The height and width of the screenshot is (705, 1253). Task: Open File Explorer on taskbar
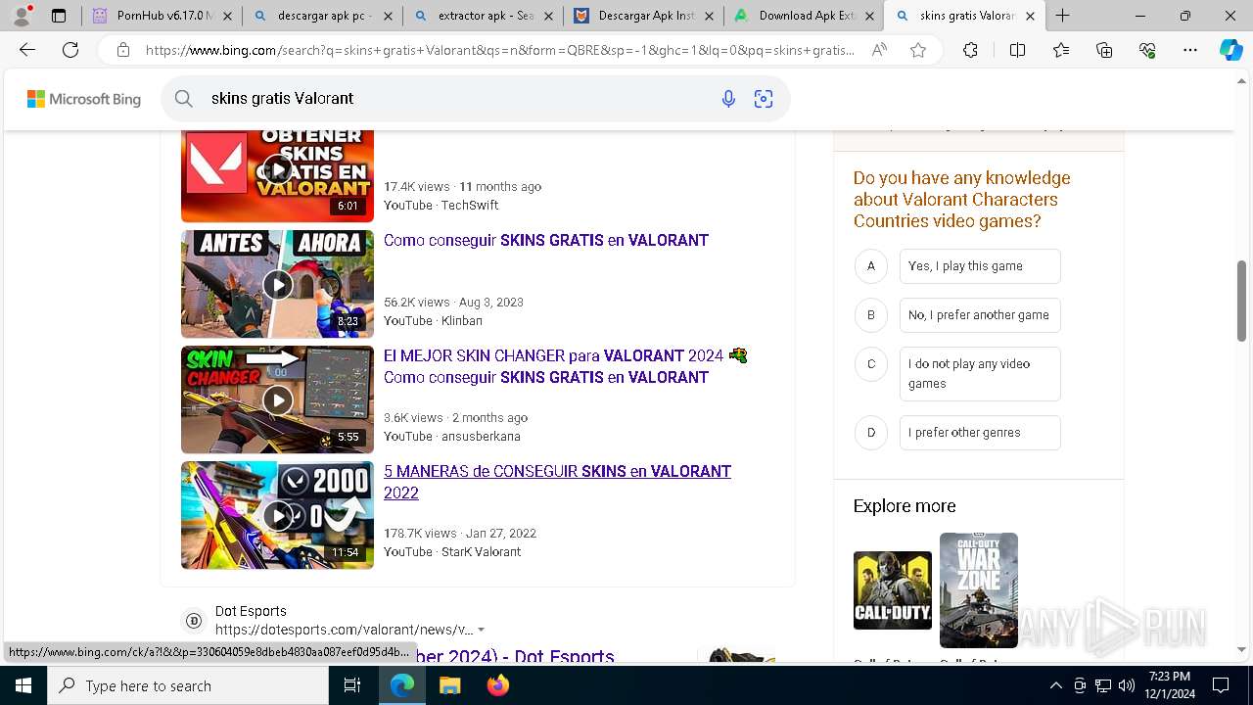pyautogui.click(x=449, y=685)
